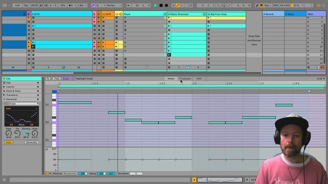This screenshot has width=328, height=184.
Task: Switch to the Envelopes tab
Action: point(185,79)
